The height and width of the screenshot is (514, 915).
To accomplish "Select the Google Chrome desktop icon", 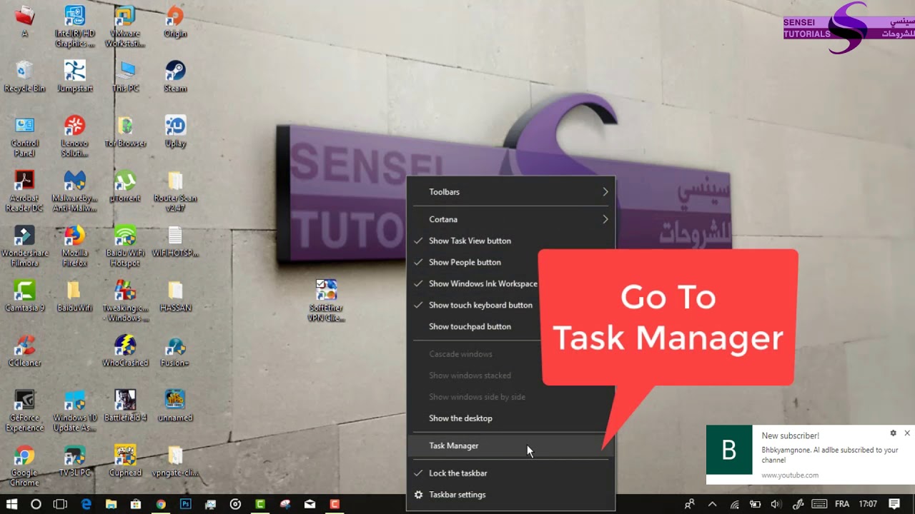I will (24, 466).
